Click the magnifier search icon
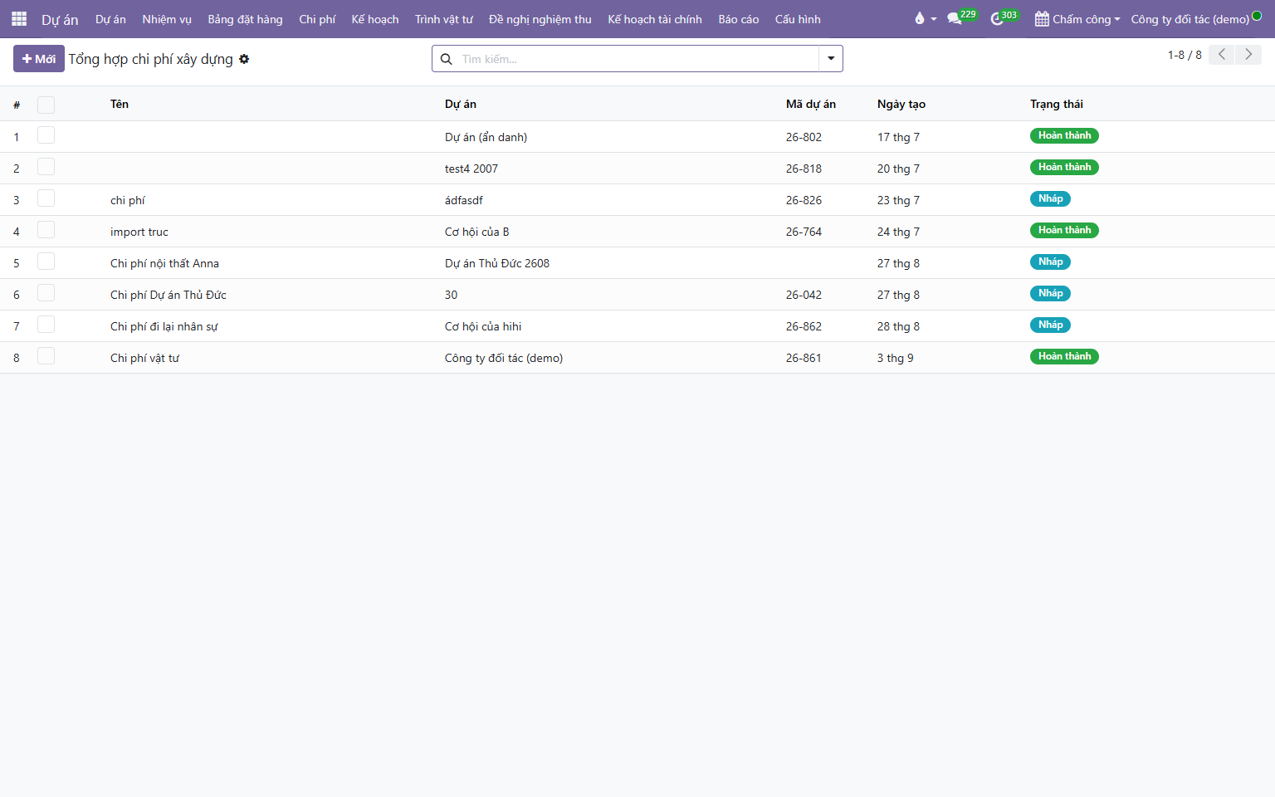The height and width of the screenshot is (797, 1275). [x=446, y=59]
